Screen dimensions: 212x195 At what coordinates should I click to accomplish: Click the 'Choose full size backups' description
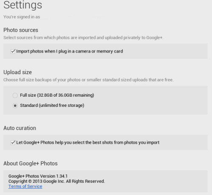pyautogui.click(x=89, y=80)
